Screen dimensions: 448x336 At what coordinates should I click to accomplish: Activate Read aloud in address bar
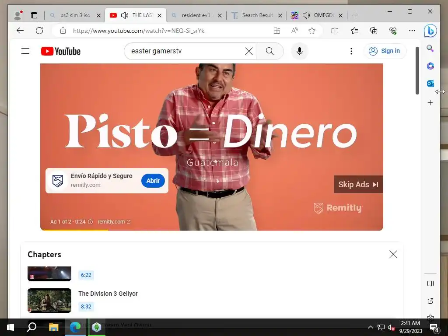click(294, 31)
